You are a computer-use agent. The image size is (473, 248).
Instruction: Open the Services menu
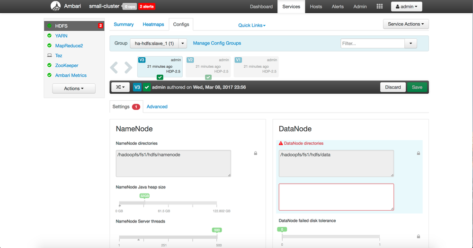291,6
